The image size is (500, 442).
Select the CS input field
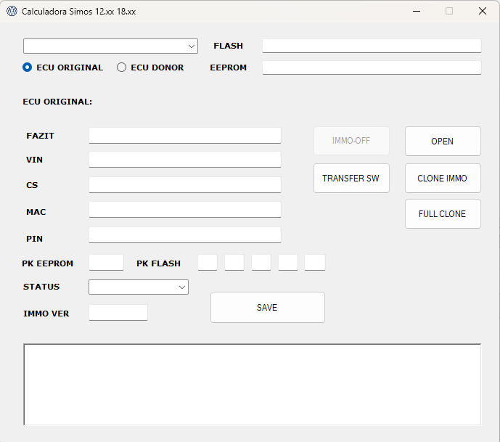pos(184,185)
